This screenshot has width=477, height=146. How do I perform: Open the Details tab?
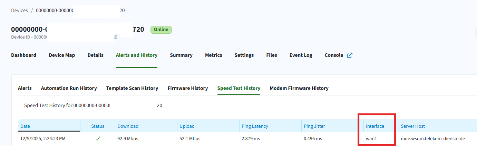point(95,55)
